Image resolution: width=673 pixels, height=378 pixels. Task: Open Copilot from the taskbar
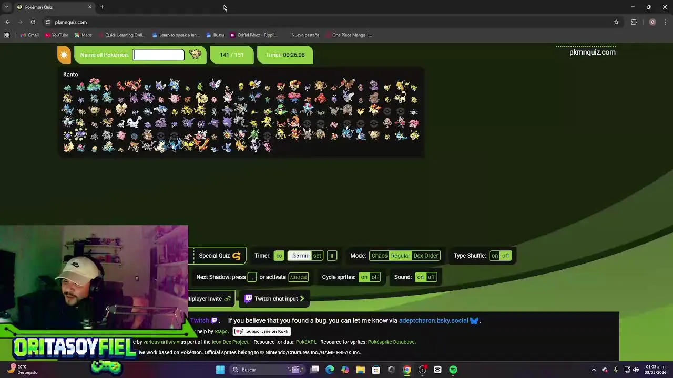click(345, 370)
